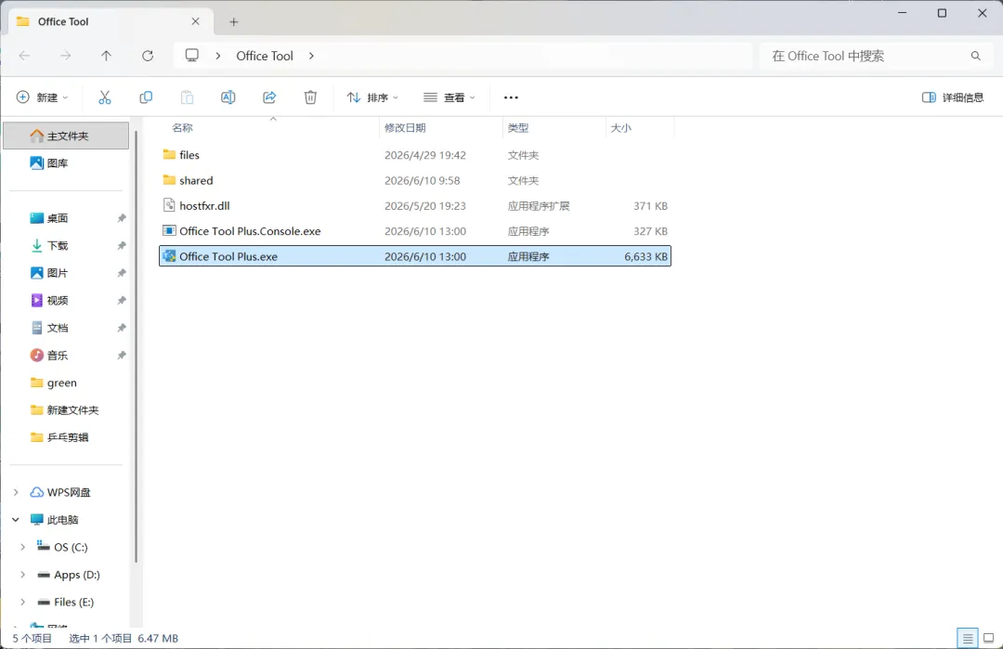Expand the Files (E:) drive node
1003x649 pixels.
pyautogui.click(x=22, y=602)
